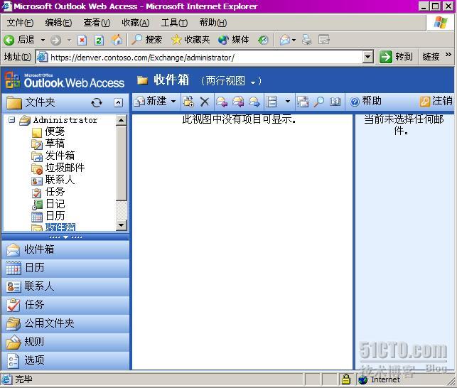Open the Address Book icon in OWA toolbar
457x388 pixels.
[x=335, y=102]
